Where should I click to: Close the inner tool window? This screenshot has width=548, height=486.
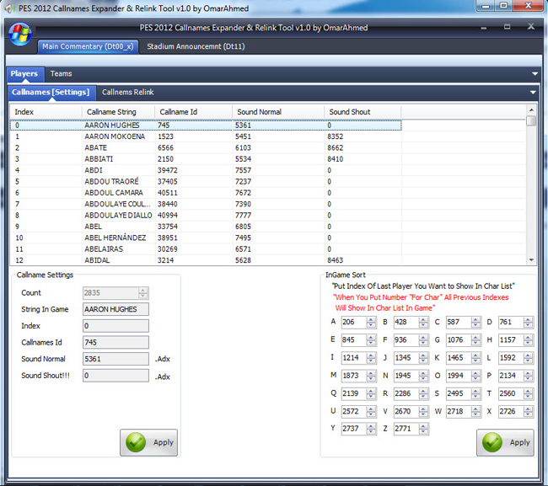point(531,27)
